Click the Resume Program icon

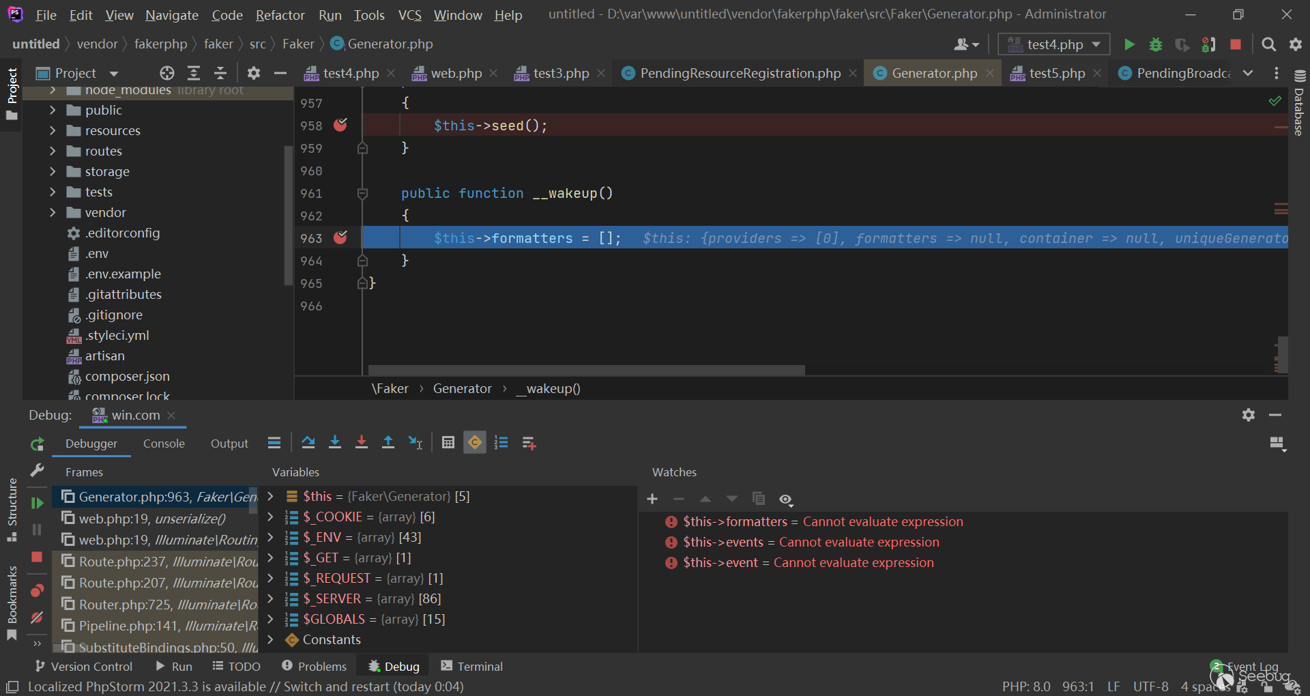(x=38, y=503)
